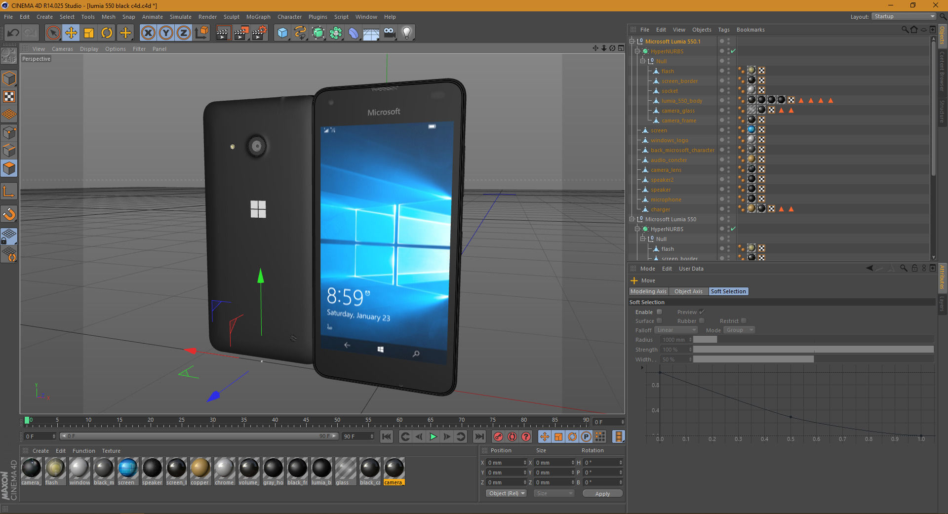Toggle autokeying button

coord(512,436)
